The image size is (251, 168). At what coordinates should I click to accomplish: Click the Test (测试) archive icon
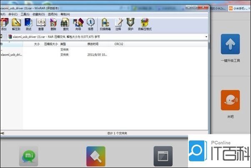pyautogui.click(x=28, y=24)
